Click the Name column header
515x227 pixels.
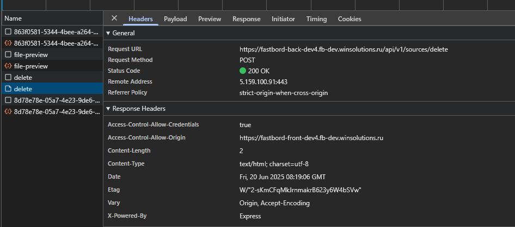click(52, 18)
